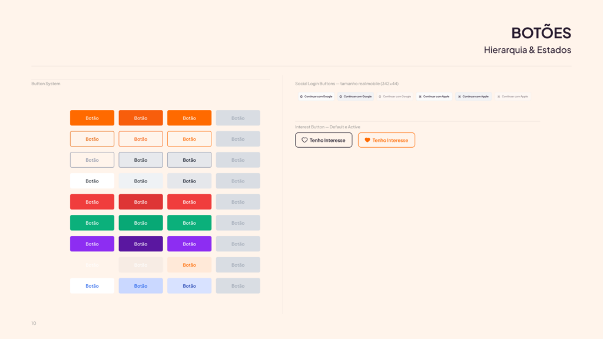Click the disabled gray Botão in the blue-text row

click(238, 286)
